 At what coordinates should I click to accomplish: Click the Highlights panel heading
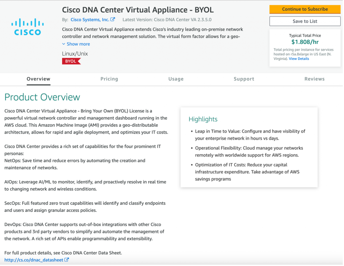(x=203, y=119)
